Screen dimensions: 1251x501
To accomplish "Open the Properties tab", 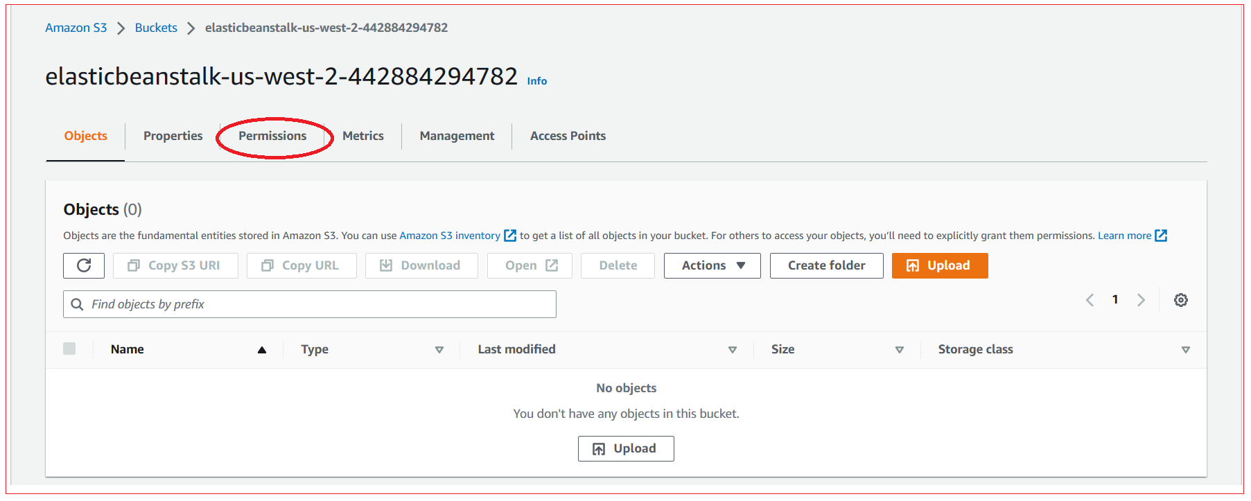I will (173, 136).
